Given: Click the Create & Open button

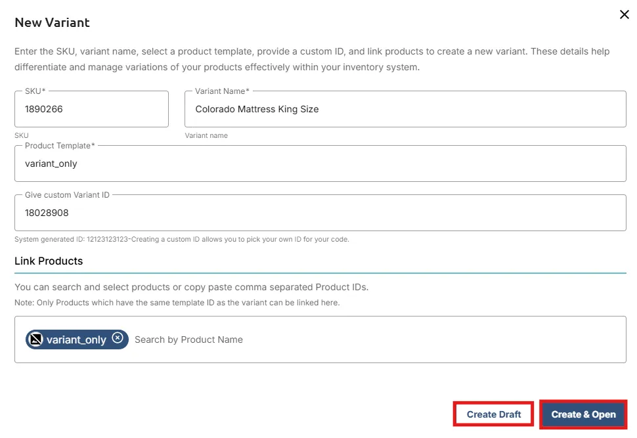Looking at the screenshot, I should coord(583,414).
